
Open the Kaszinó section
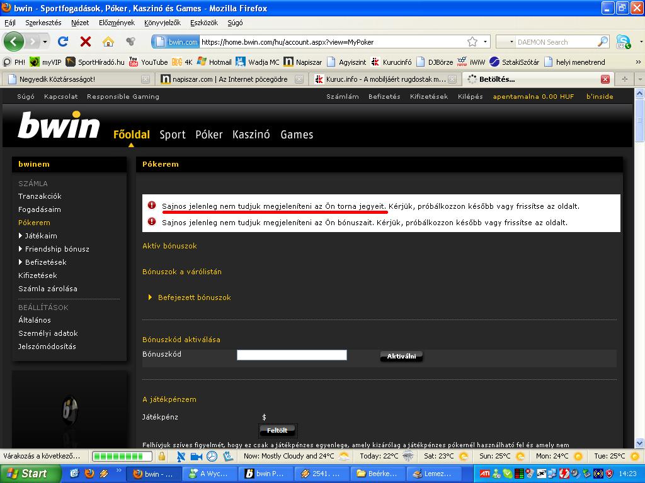click(x=251, y=135)
